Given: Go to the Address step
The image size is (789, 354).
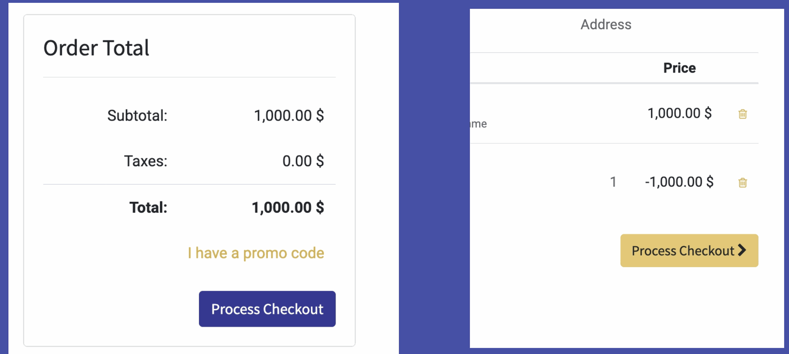Looking at the screenshot, I should coord(606,25).
